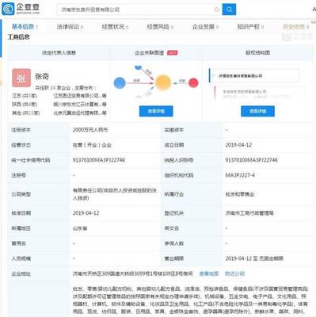Click the 济南市工商行政管理局 registration authority value
316x317 pixels.
point(249,213)
